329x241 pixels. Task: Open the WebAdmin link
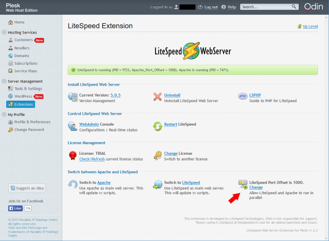[89, 124]
